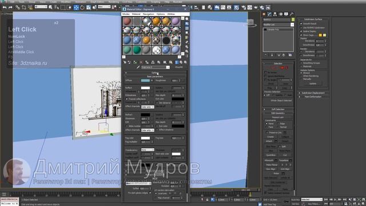
Task: Click the Diffuse color swatch
Action: pos(145,80)
